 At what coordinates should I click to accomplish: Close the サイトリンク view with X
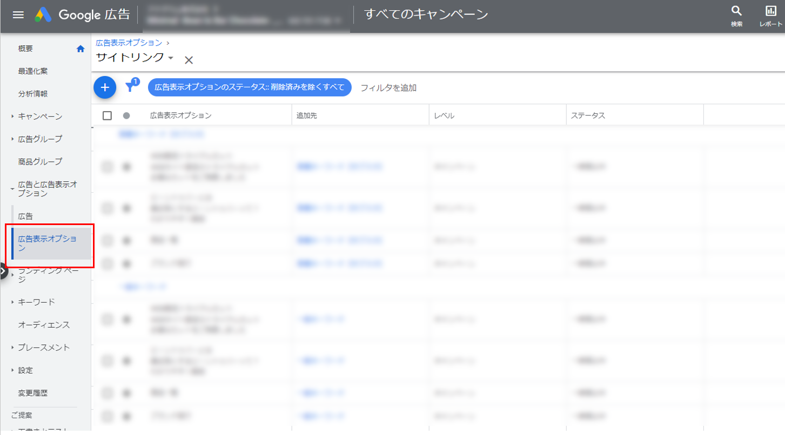(189, 60)
